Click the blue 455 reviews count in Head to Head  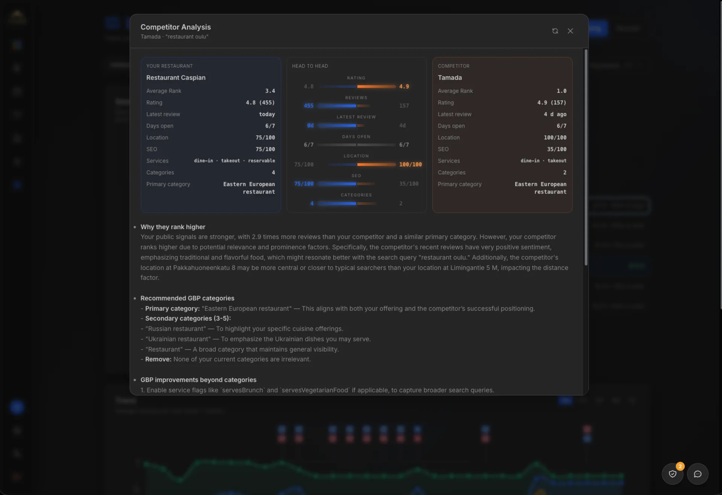point(308,106)
